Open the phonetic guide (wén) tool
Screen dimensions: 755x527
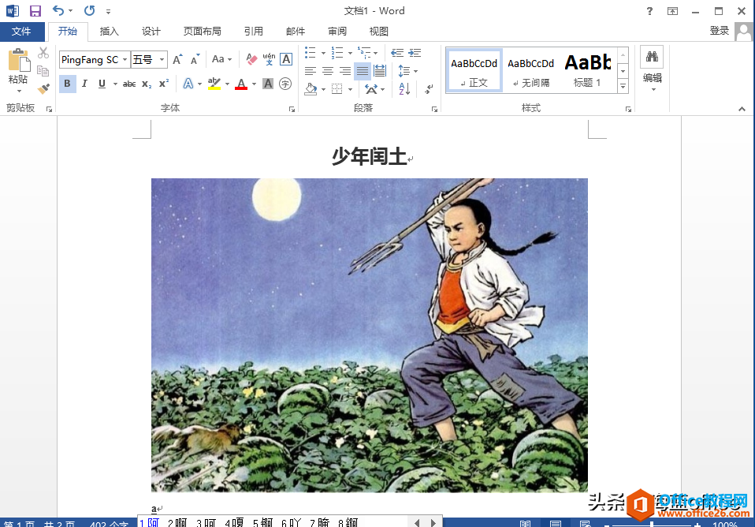click(269, 59)
